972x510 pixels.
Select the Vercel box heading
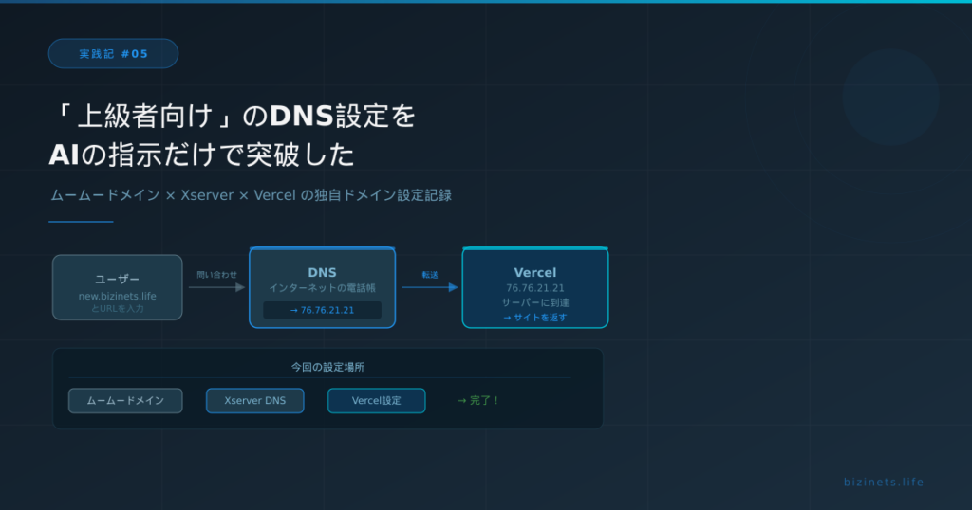point(534,272)
